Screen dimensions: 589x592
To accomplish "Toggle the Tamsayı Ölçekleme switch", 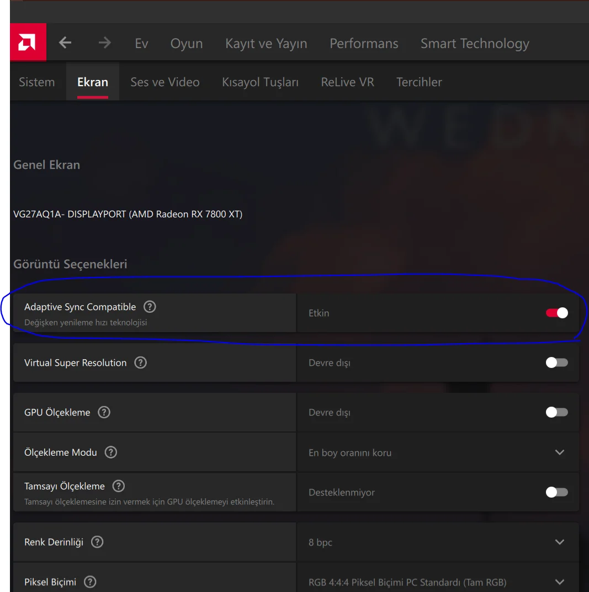I will point(556,492).
